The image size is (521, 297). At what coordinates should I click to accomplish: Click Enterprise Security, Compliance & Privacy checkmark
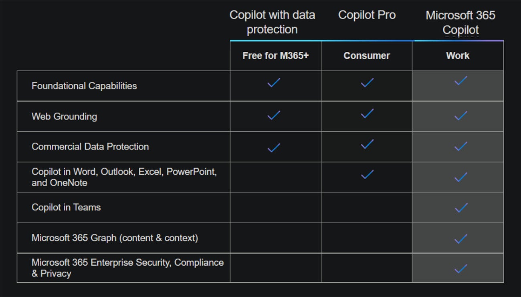[460, 269]
